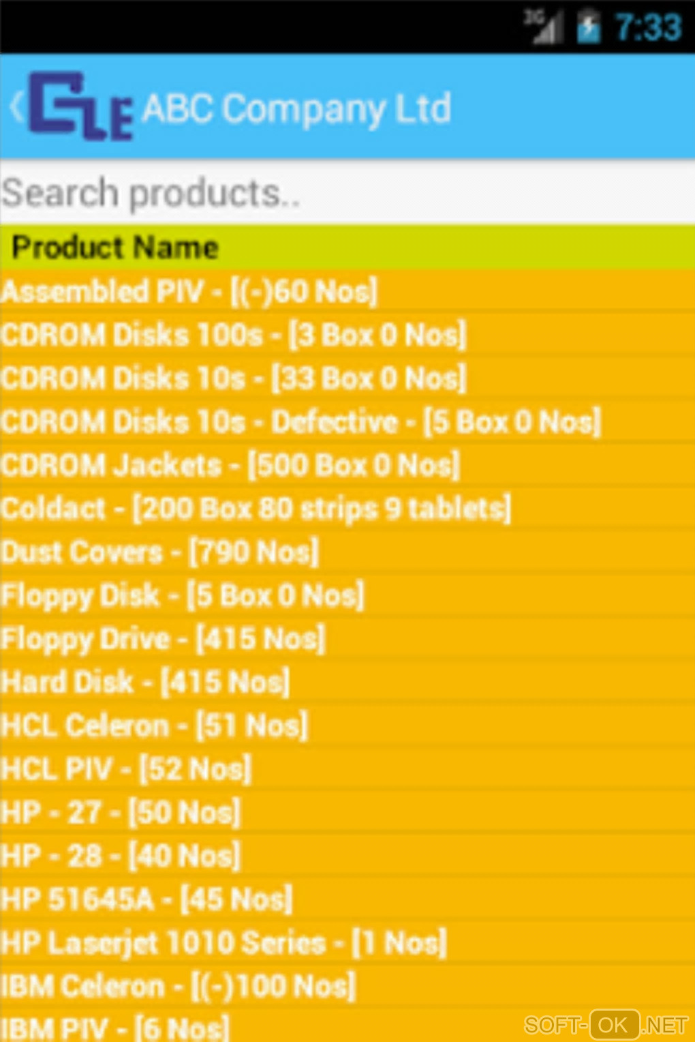Tap the ABC Company Ltd title

tap(296, 108)
